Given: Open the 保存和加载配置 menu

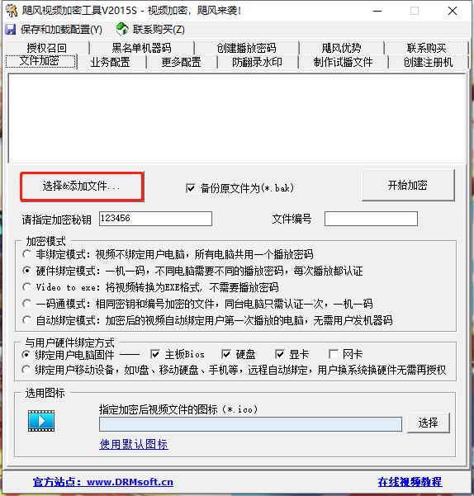Looking at the screenshot, I should [x=61, y=30].
